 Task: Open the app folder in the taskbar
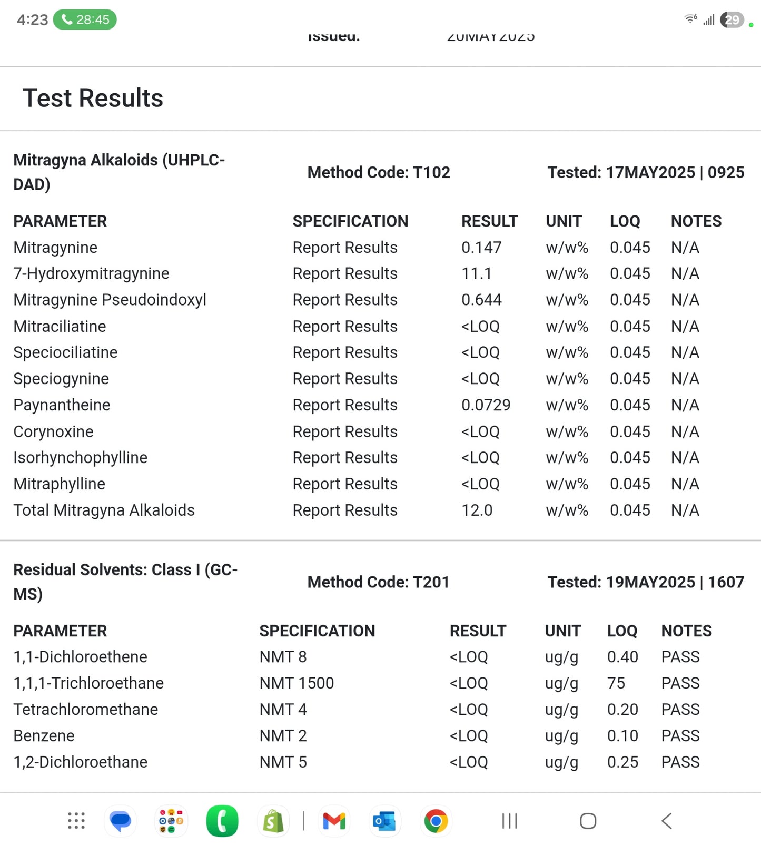(171, 820)
